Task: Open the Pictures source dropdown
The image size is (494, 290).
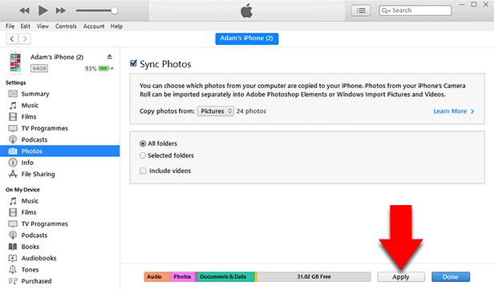Action: pos(216,111)
